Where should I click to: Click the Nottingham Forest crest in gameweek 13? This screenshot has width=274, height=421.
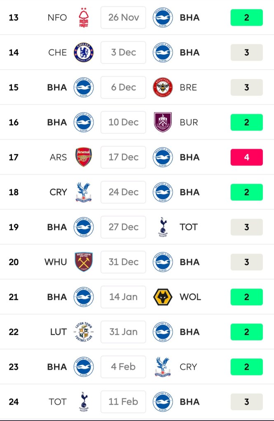tap(84, 18)
